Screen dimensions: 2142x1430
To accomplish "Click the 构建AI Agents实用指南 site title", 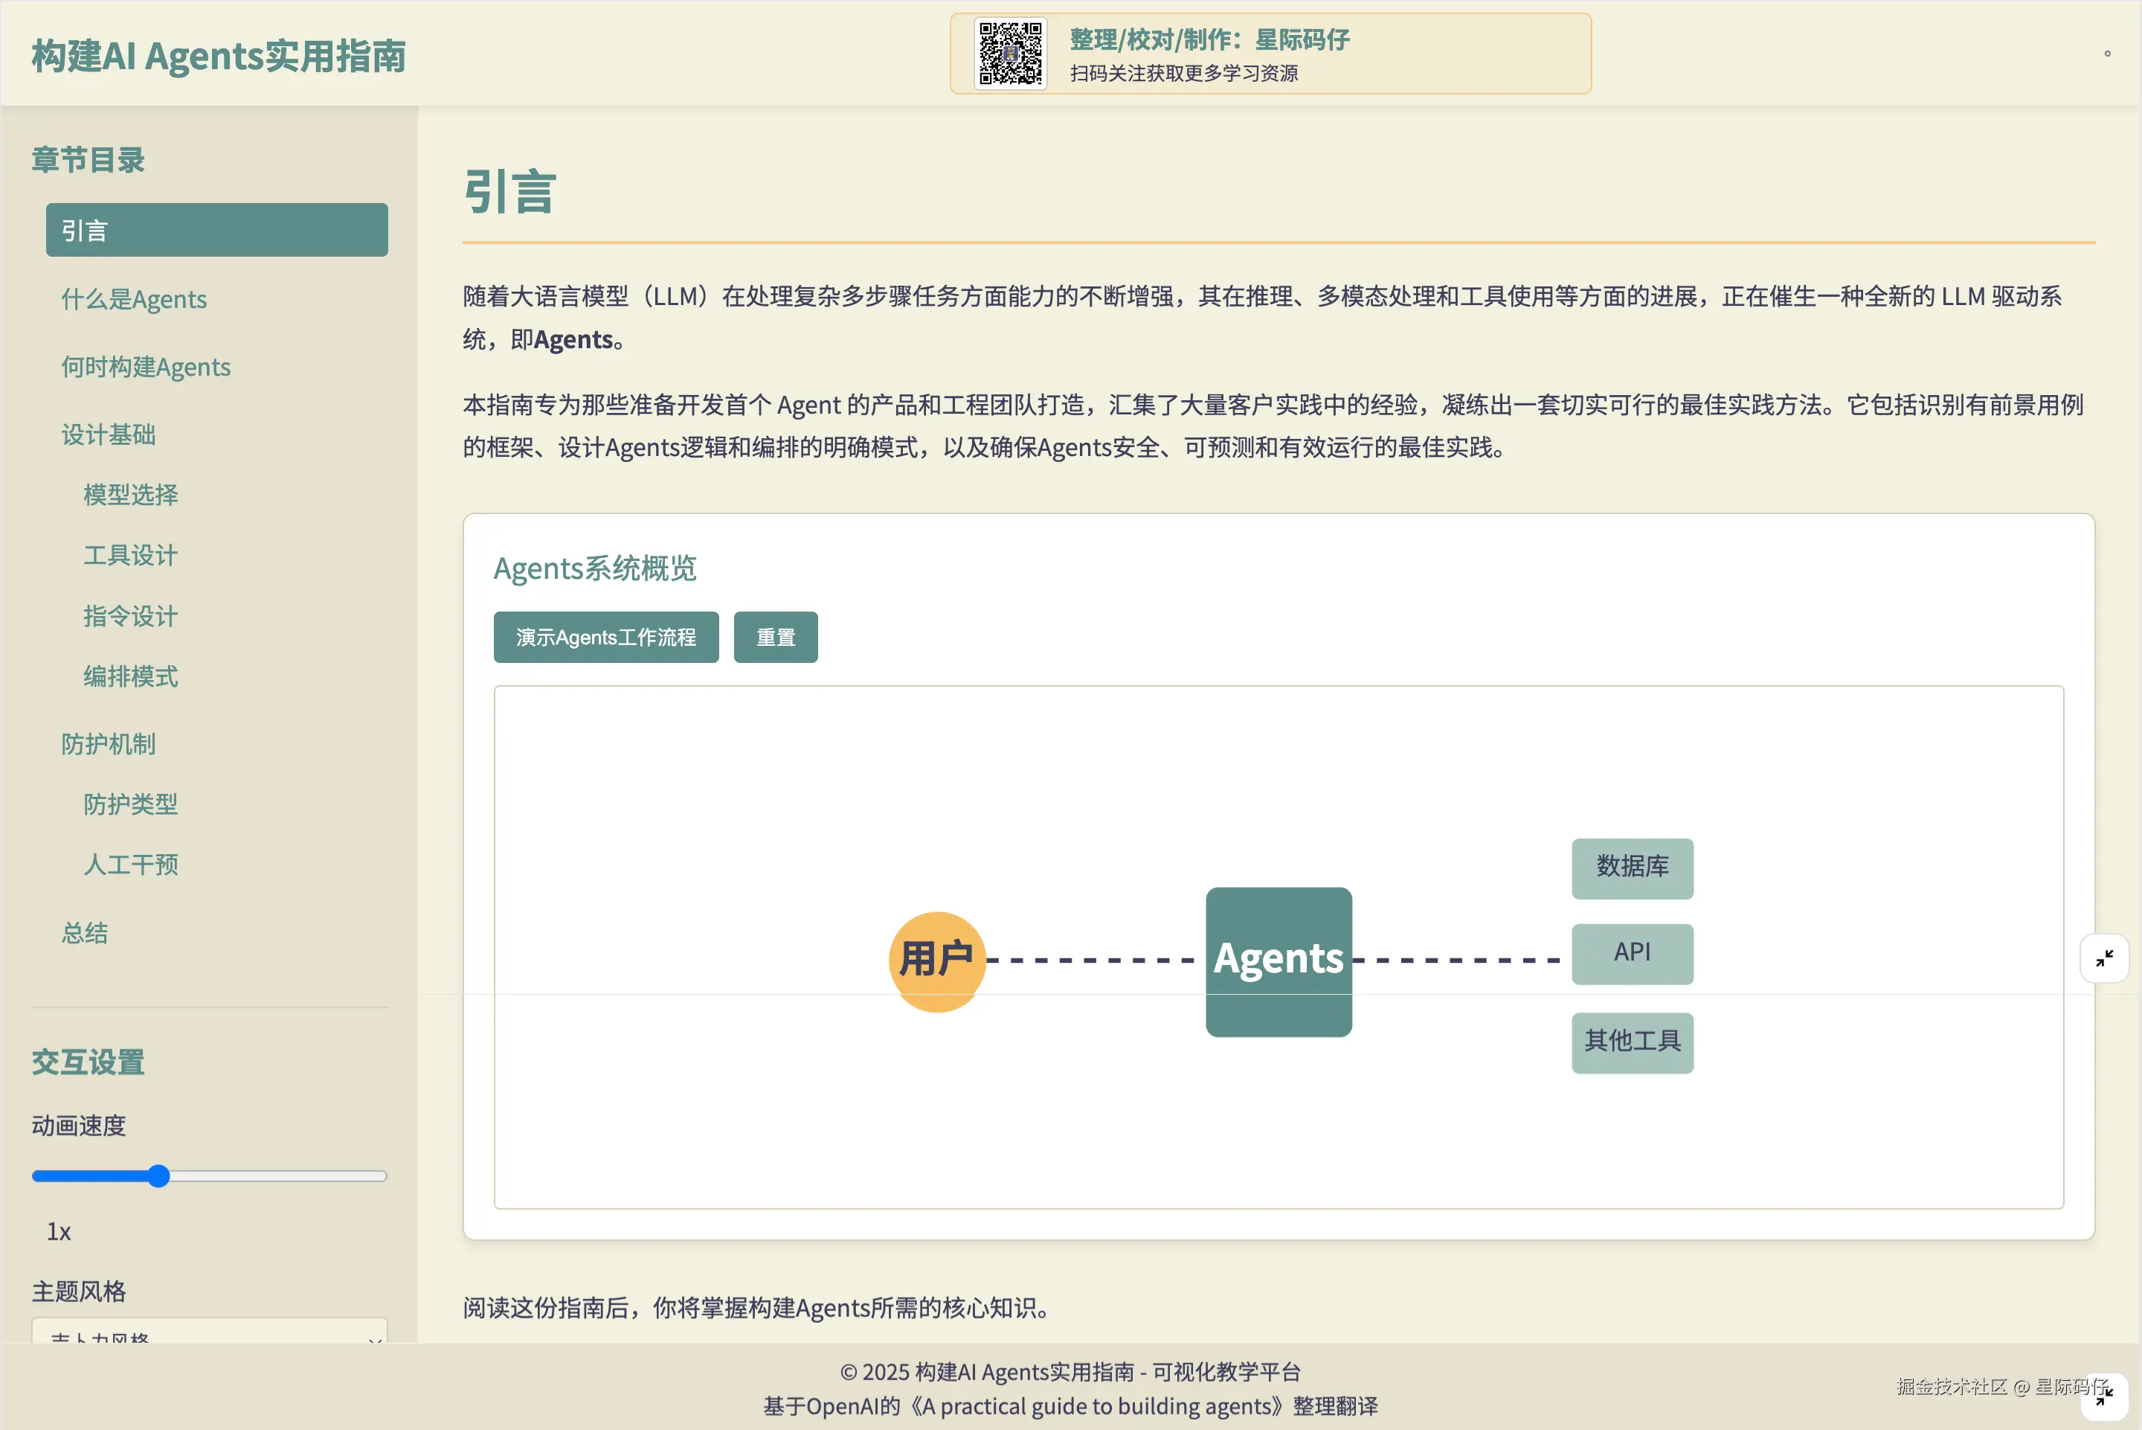I will (x=219, y=56).
